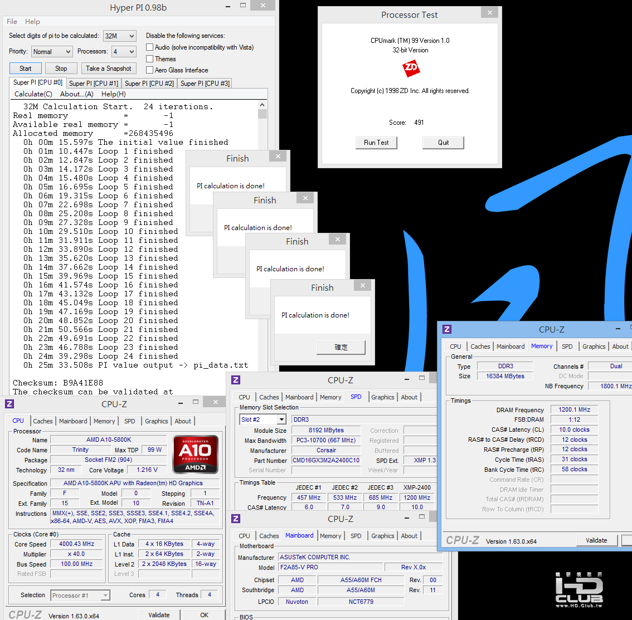Click the AMD A10 processor badge

(x=196, y=454)
